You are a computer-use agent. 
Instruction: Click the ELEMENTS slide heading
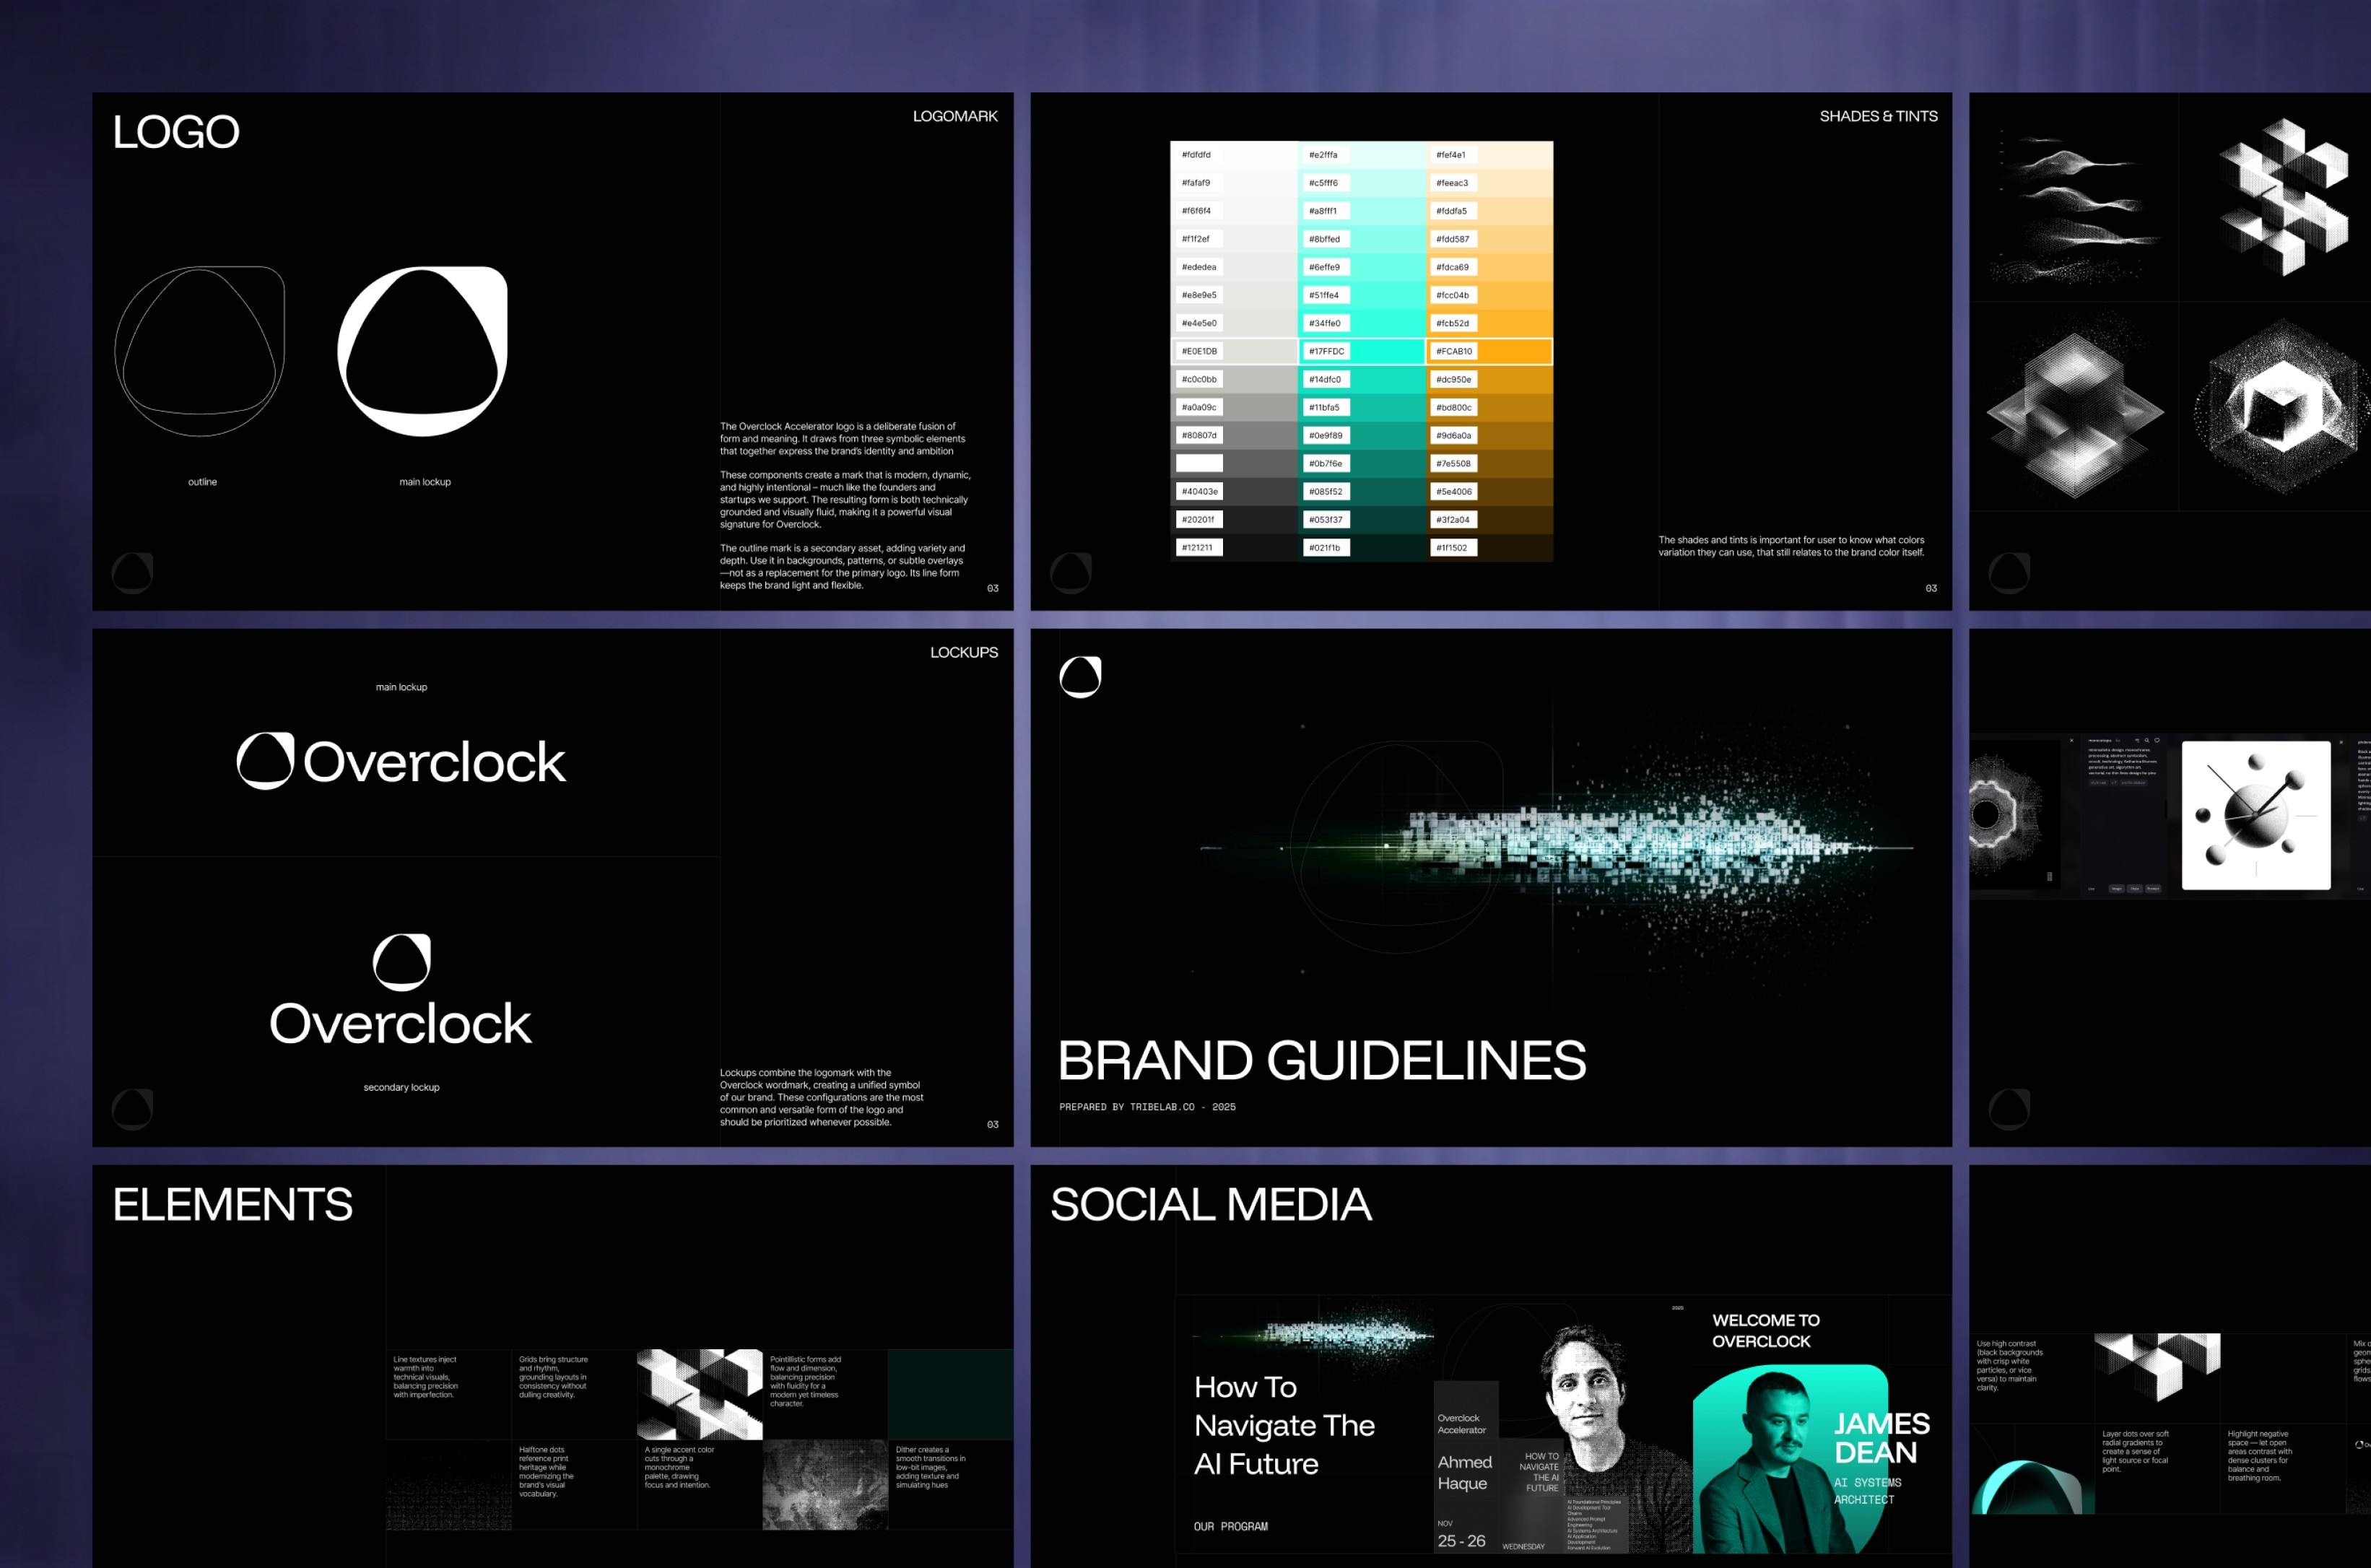coord(232,1204)
